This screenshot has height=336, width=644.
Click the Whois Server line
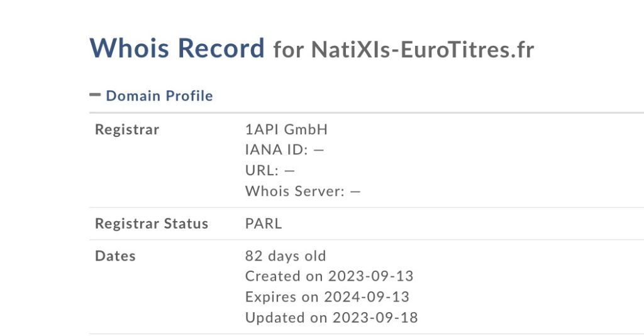coord(303,191)
